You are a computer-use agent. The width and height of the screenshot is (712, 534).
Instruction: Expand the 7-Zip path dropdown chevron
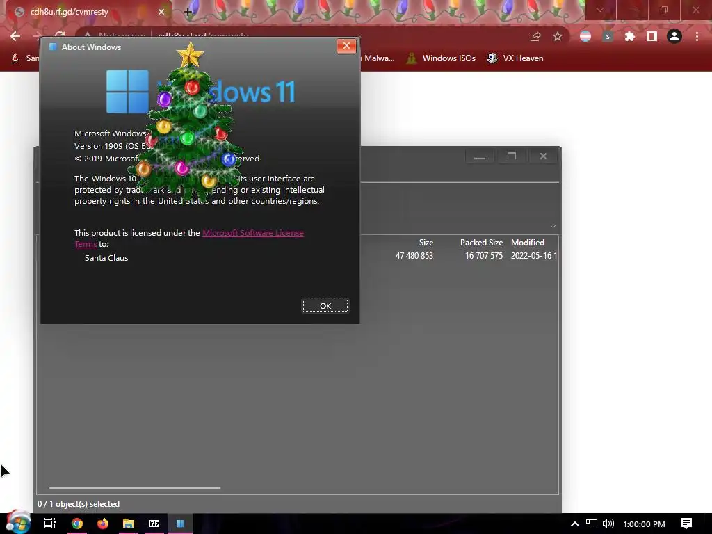553,226
